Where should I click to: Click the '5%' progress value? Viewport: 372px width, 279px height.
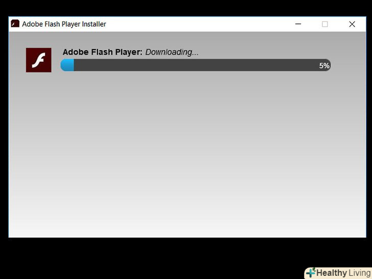click(x=324, y=66)
